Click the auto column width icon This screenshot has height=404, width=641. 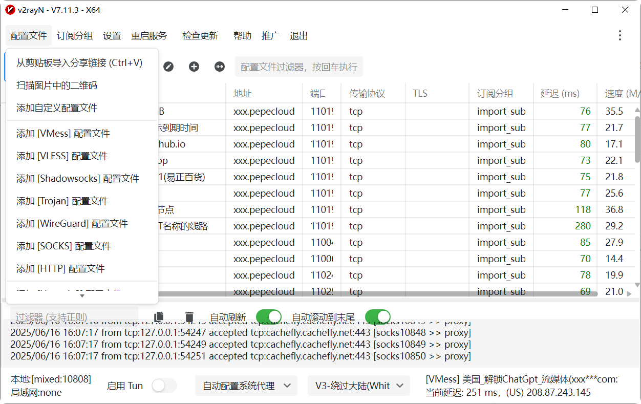tap(220, 67)
